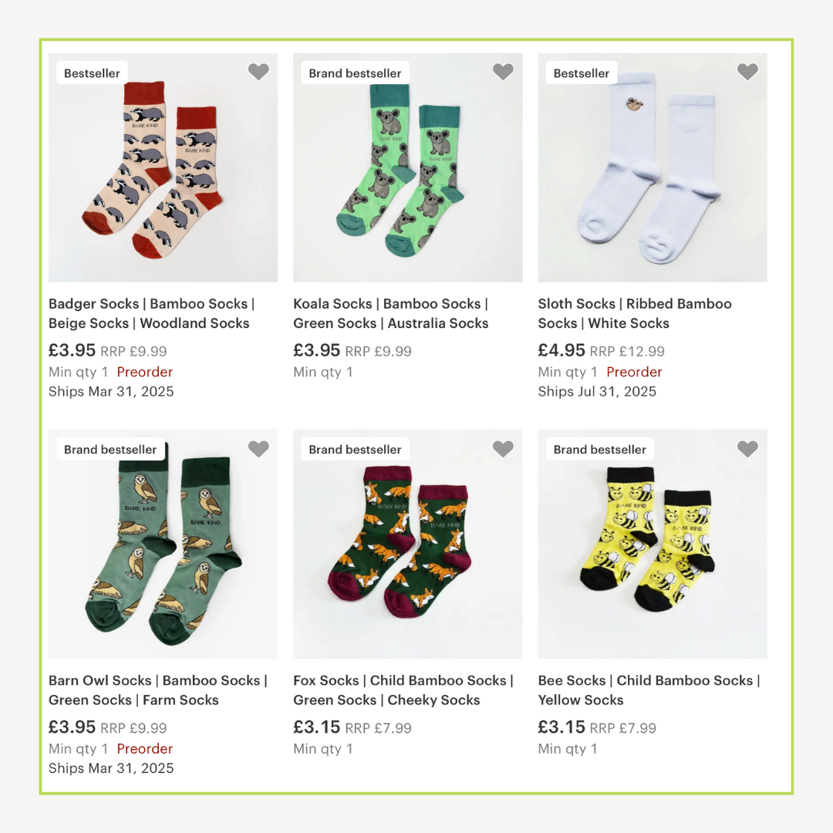Open Badger Socks product image
833x833 pixels.
pos(163,167)
